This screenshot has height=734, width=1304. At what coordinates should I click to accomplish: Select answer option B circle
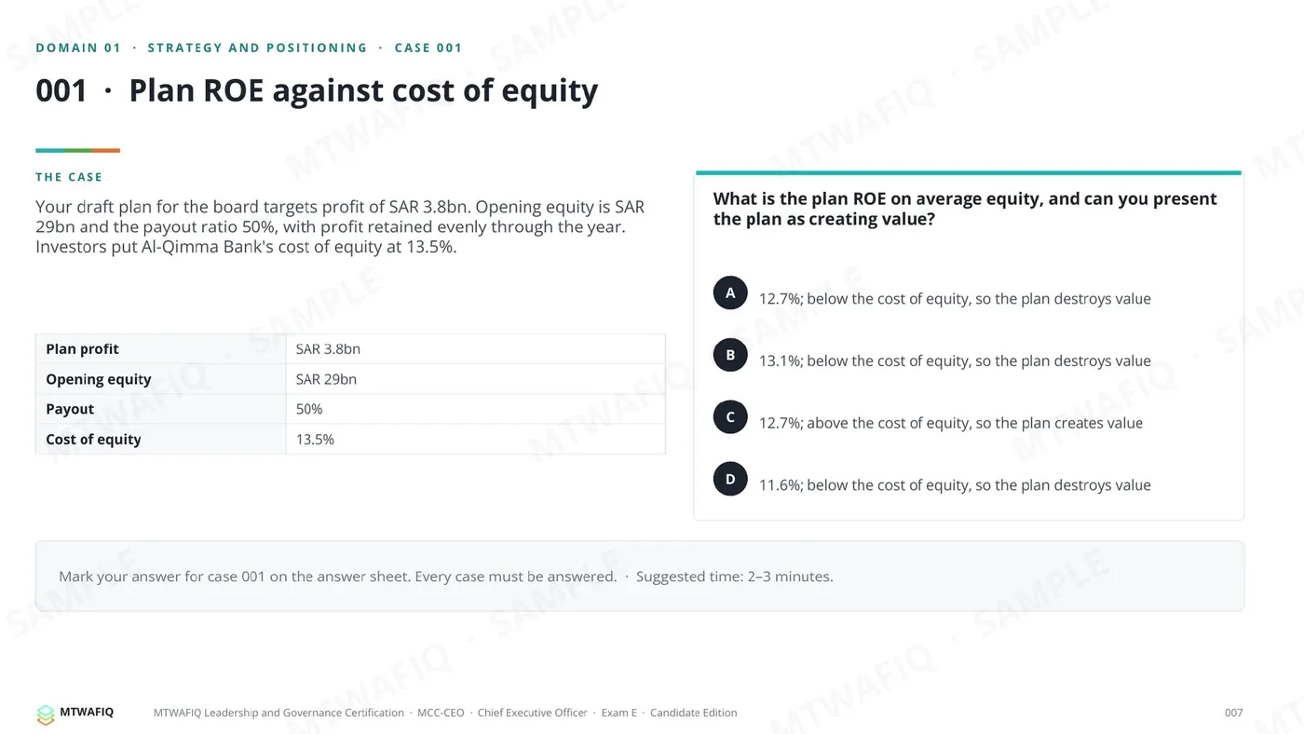pyautogui.click(x=730, y=355)
